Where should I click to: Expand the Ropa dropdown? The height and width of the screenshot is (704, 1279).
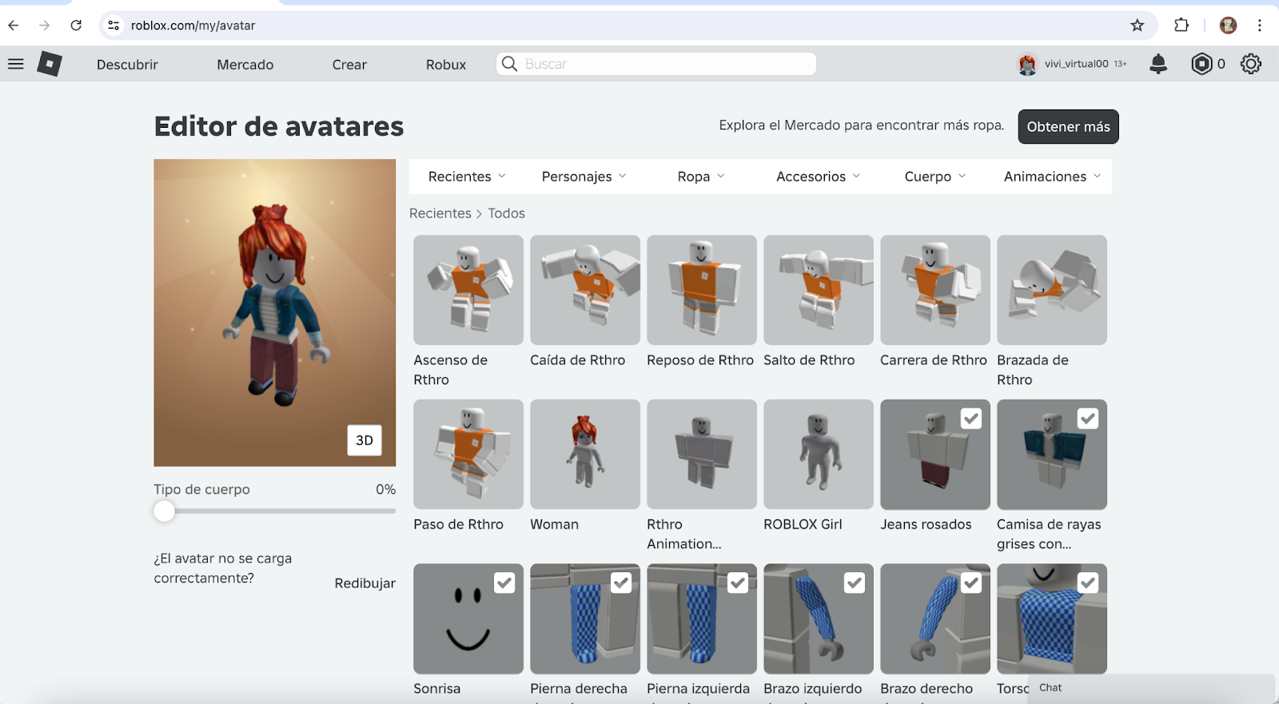pos(701,177)
